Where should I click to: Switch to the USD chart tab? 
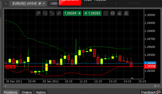click(53, 4)
